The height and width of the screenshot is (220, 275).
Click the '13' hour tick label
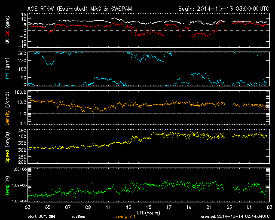tap(128, 207)
